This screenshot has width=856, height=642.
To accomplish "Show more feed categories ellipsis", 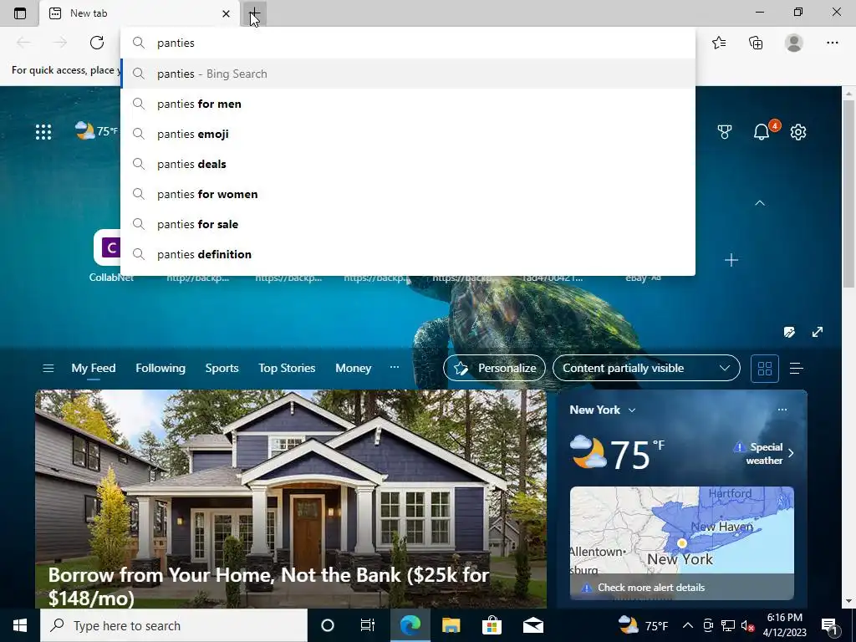I will (x=395, y=368).
